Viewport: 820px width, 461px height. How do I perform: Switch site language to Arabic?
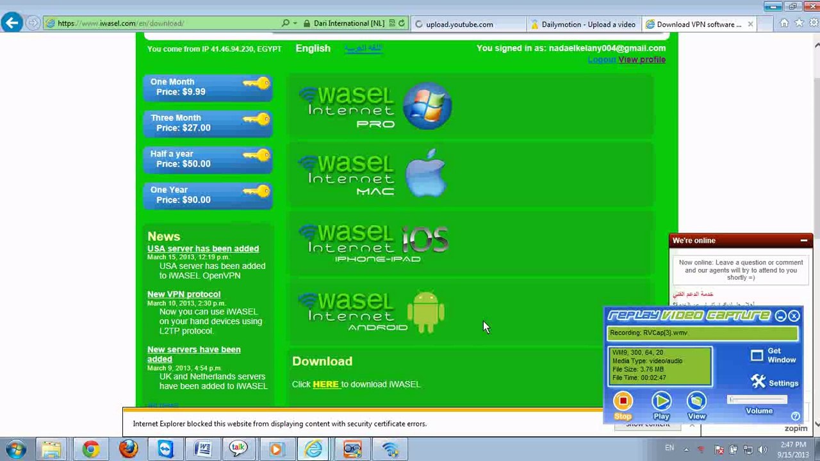[x=363, y=48]
